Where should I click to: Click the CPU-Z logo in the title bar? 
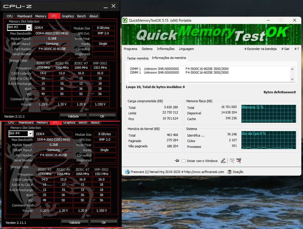[18, 6]
